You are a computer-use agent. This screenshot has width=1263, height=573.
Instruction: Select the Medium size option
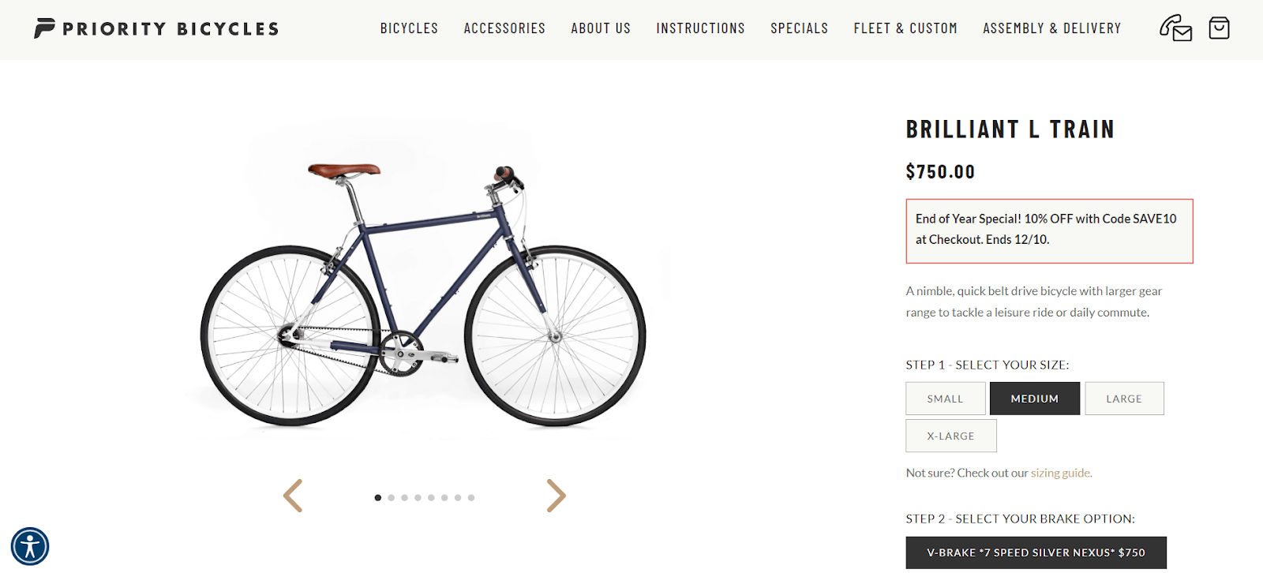point(1034,399)
